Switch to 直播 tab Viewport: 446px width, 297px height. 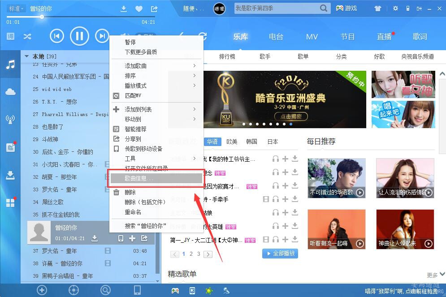tap(384, 37)
